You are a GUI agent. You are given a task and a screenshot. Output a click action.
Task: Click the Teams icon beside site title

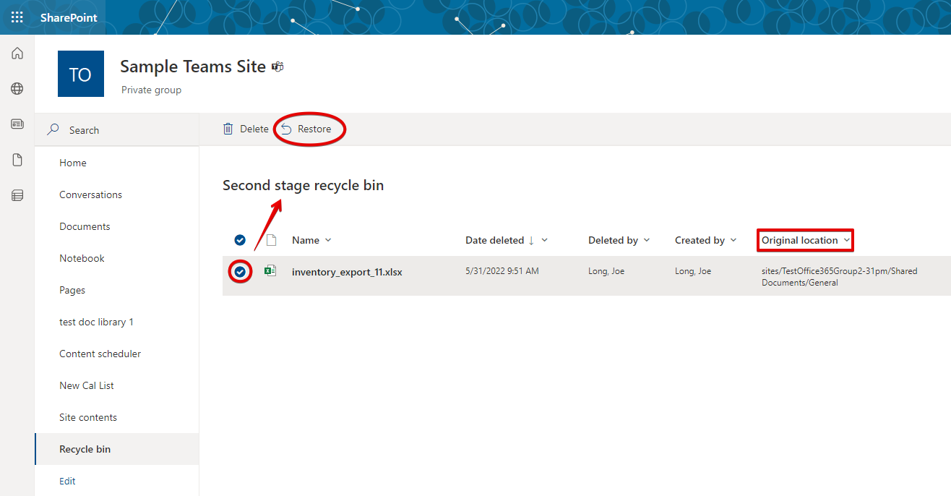click(277, 67)
